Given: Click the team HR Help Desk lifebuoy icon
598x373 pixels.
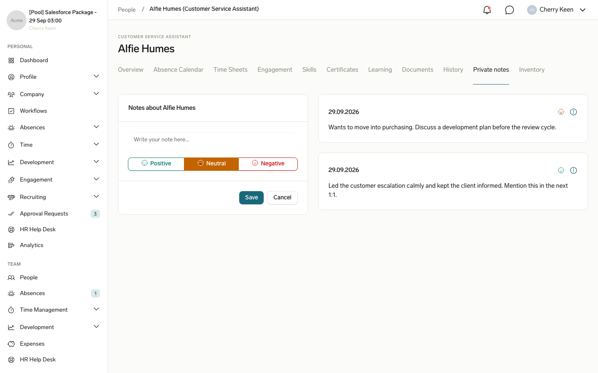Looking at the screenshot, I should 11,360.
